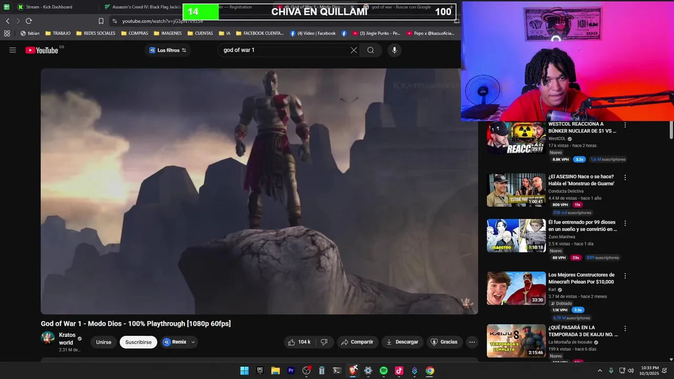Open Adobe Premiere Pro from taskbar
This screenshot has height=379, width=674.
[x=291, y=371]
